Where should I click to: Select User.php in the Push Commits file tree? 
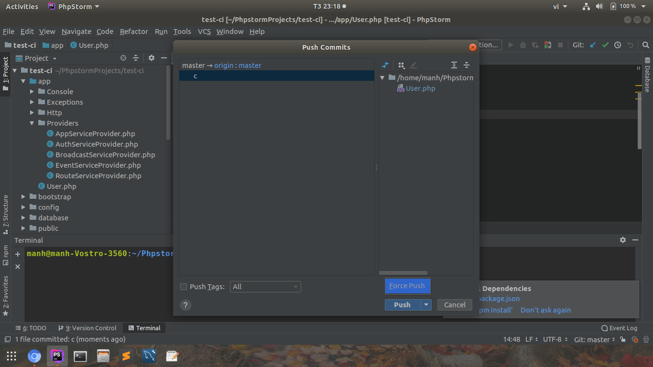pyautogui.click(x=416, y=88)
